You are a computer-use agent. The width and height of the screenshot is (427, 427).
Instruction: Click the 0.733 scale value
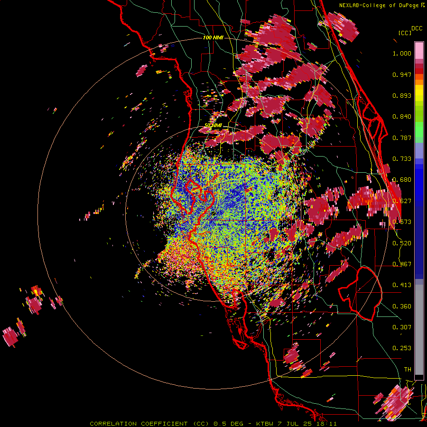(x=402, y=159)
